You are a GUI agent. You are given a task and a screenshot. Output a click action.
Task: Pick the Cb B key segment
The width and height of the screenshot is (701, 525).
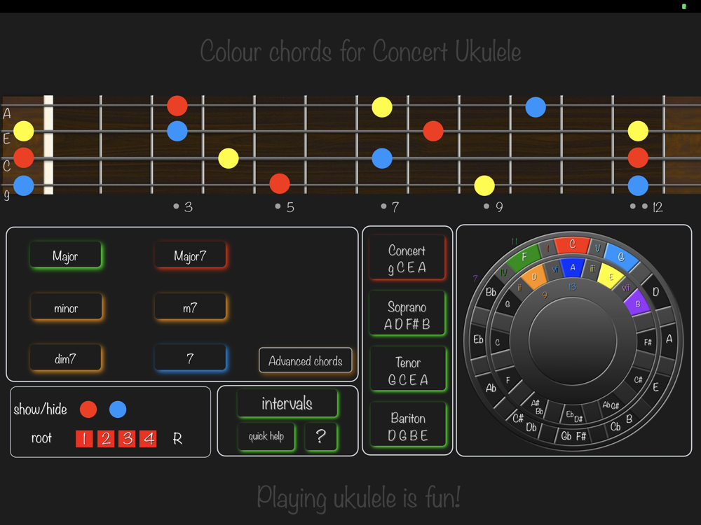click(x=621, y=423)
